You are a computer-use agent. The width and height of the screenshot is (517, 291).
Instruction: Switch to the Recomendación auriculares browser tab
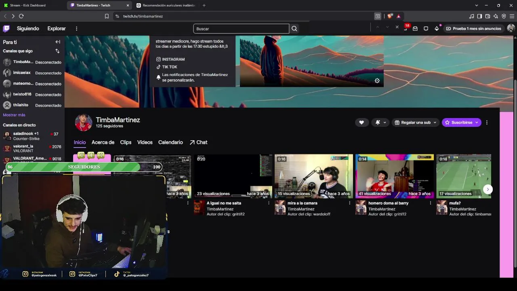pyautogui.click(x=166, y=5)
